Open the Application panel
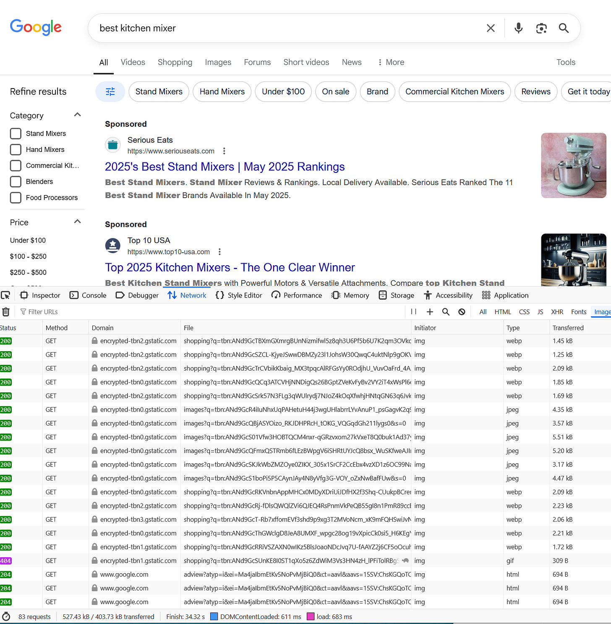The width and height of the screenshot is (611, 624). (x=505, y=295)
